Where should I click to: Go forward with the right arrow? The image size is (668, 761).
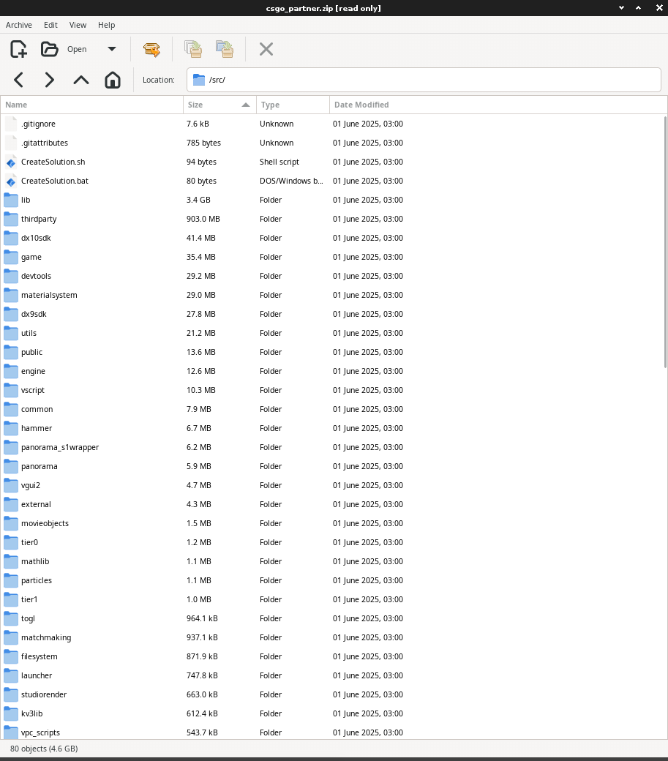[50, 80]
